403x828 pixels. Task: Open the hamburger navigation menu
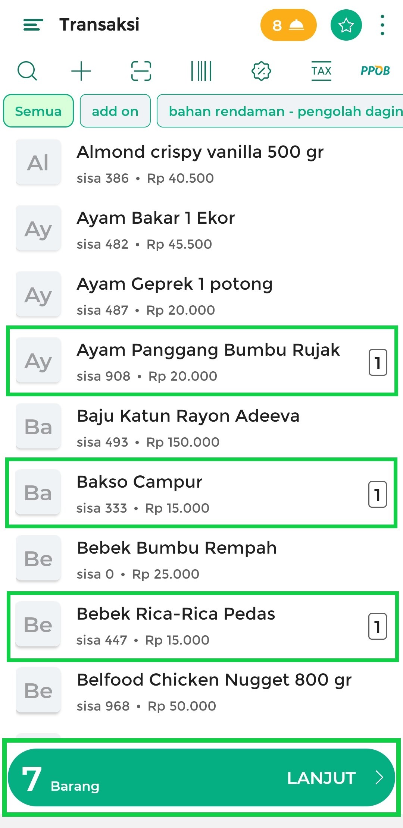[33, 25]
